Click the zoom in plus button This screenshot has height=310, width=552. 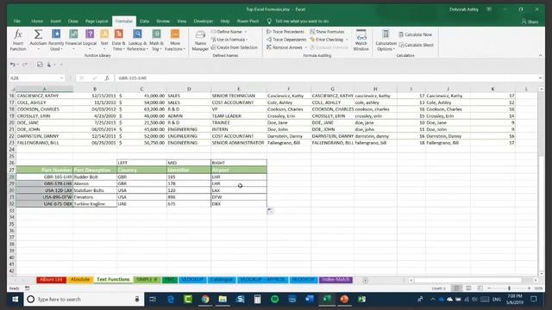tap(529, 288)
